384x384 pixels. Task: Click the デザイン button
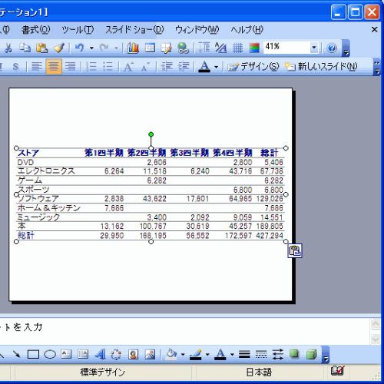tap(253, 67)
